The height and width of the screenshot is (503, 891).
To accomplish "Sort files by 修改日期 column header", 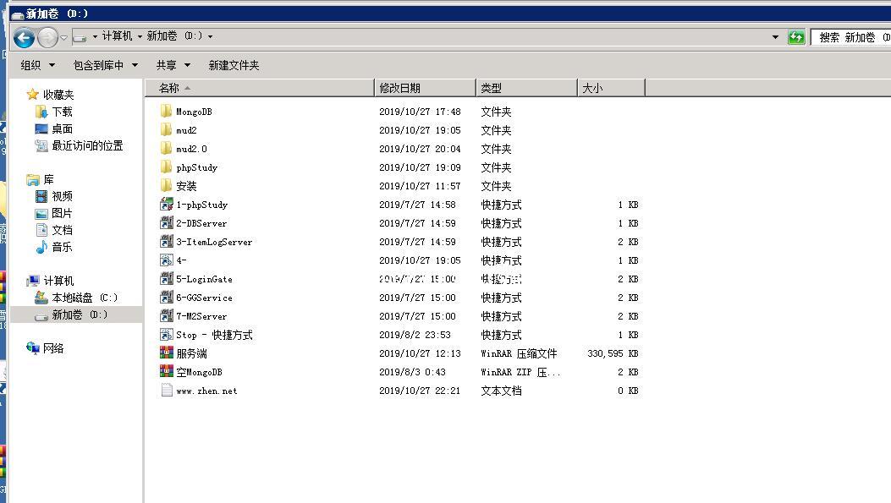I will [400, 88].
